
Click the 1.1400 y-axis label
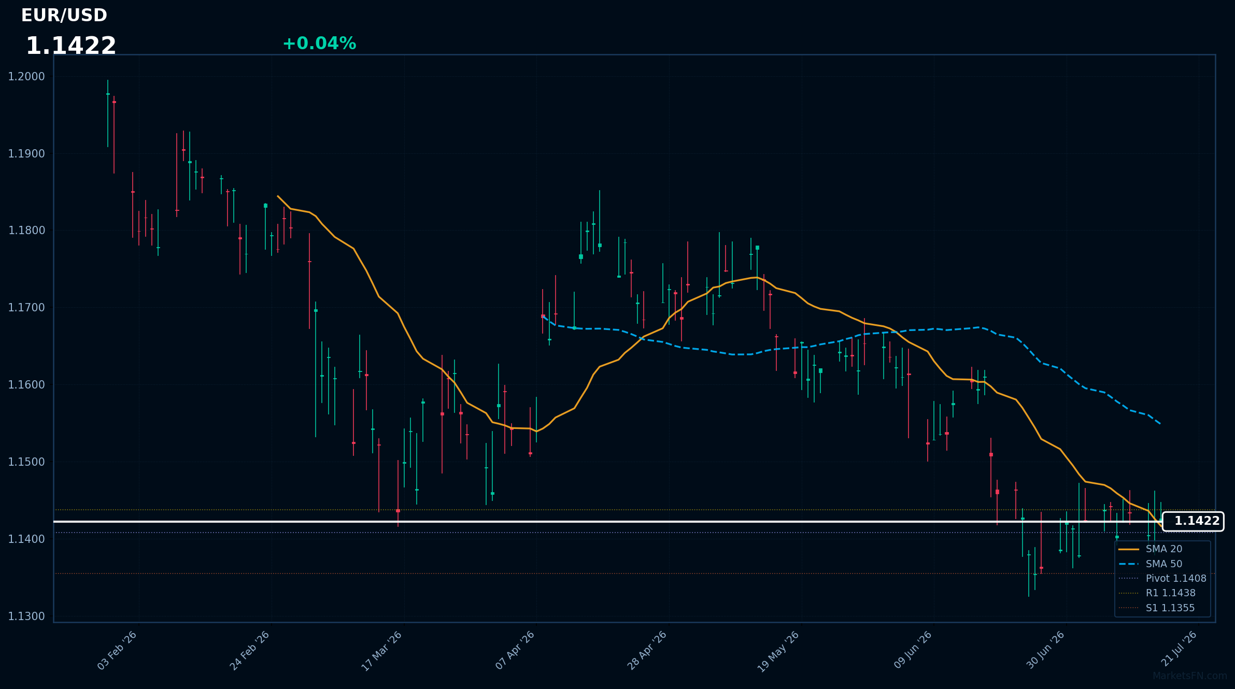[x=26, y=539]
